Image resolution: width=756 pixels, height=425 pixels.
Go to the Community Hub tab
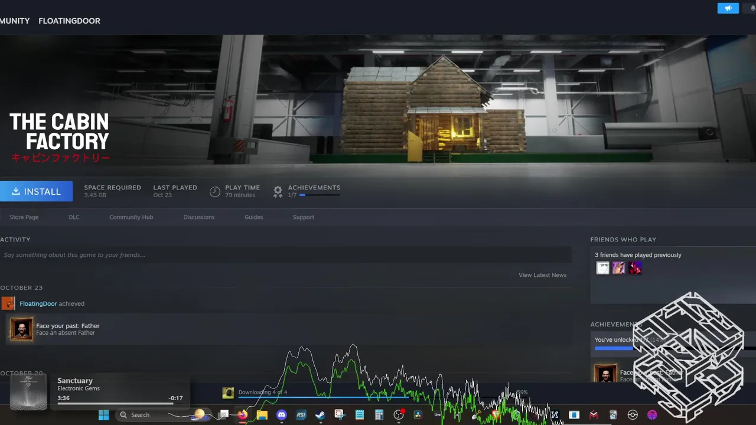point(131,217)
